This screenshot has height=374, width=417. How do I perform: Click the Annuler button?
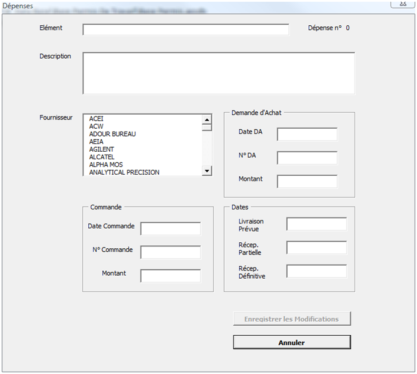coord(292,342)
